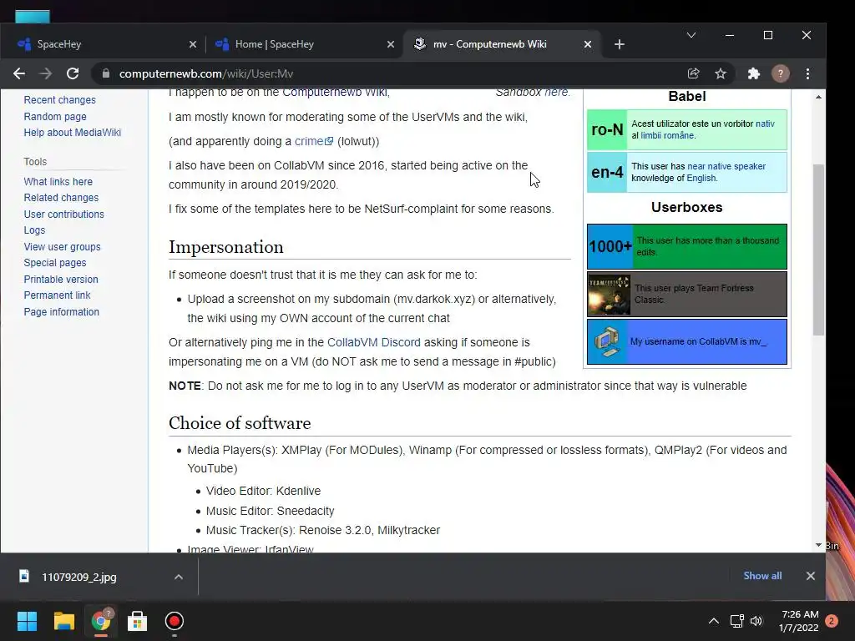Image resolution: width=855 pixels, height=641 pixels.
Task: Click the Impersonation section heading
Action: point(225,247)
